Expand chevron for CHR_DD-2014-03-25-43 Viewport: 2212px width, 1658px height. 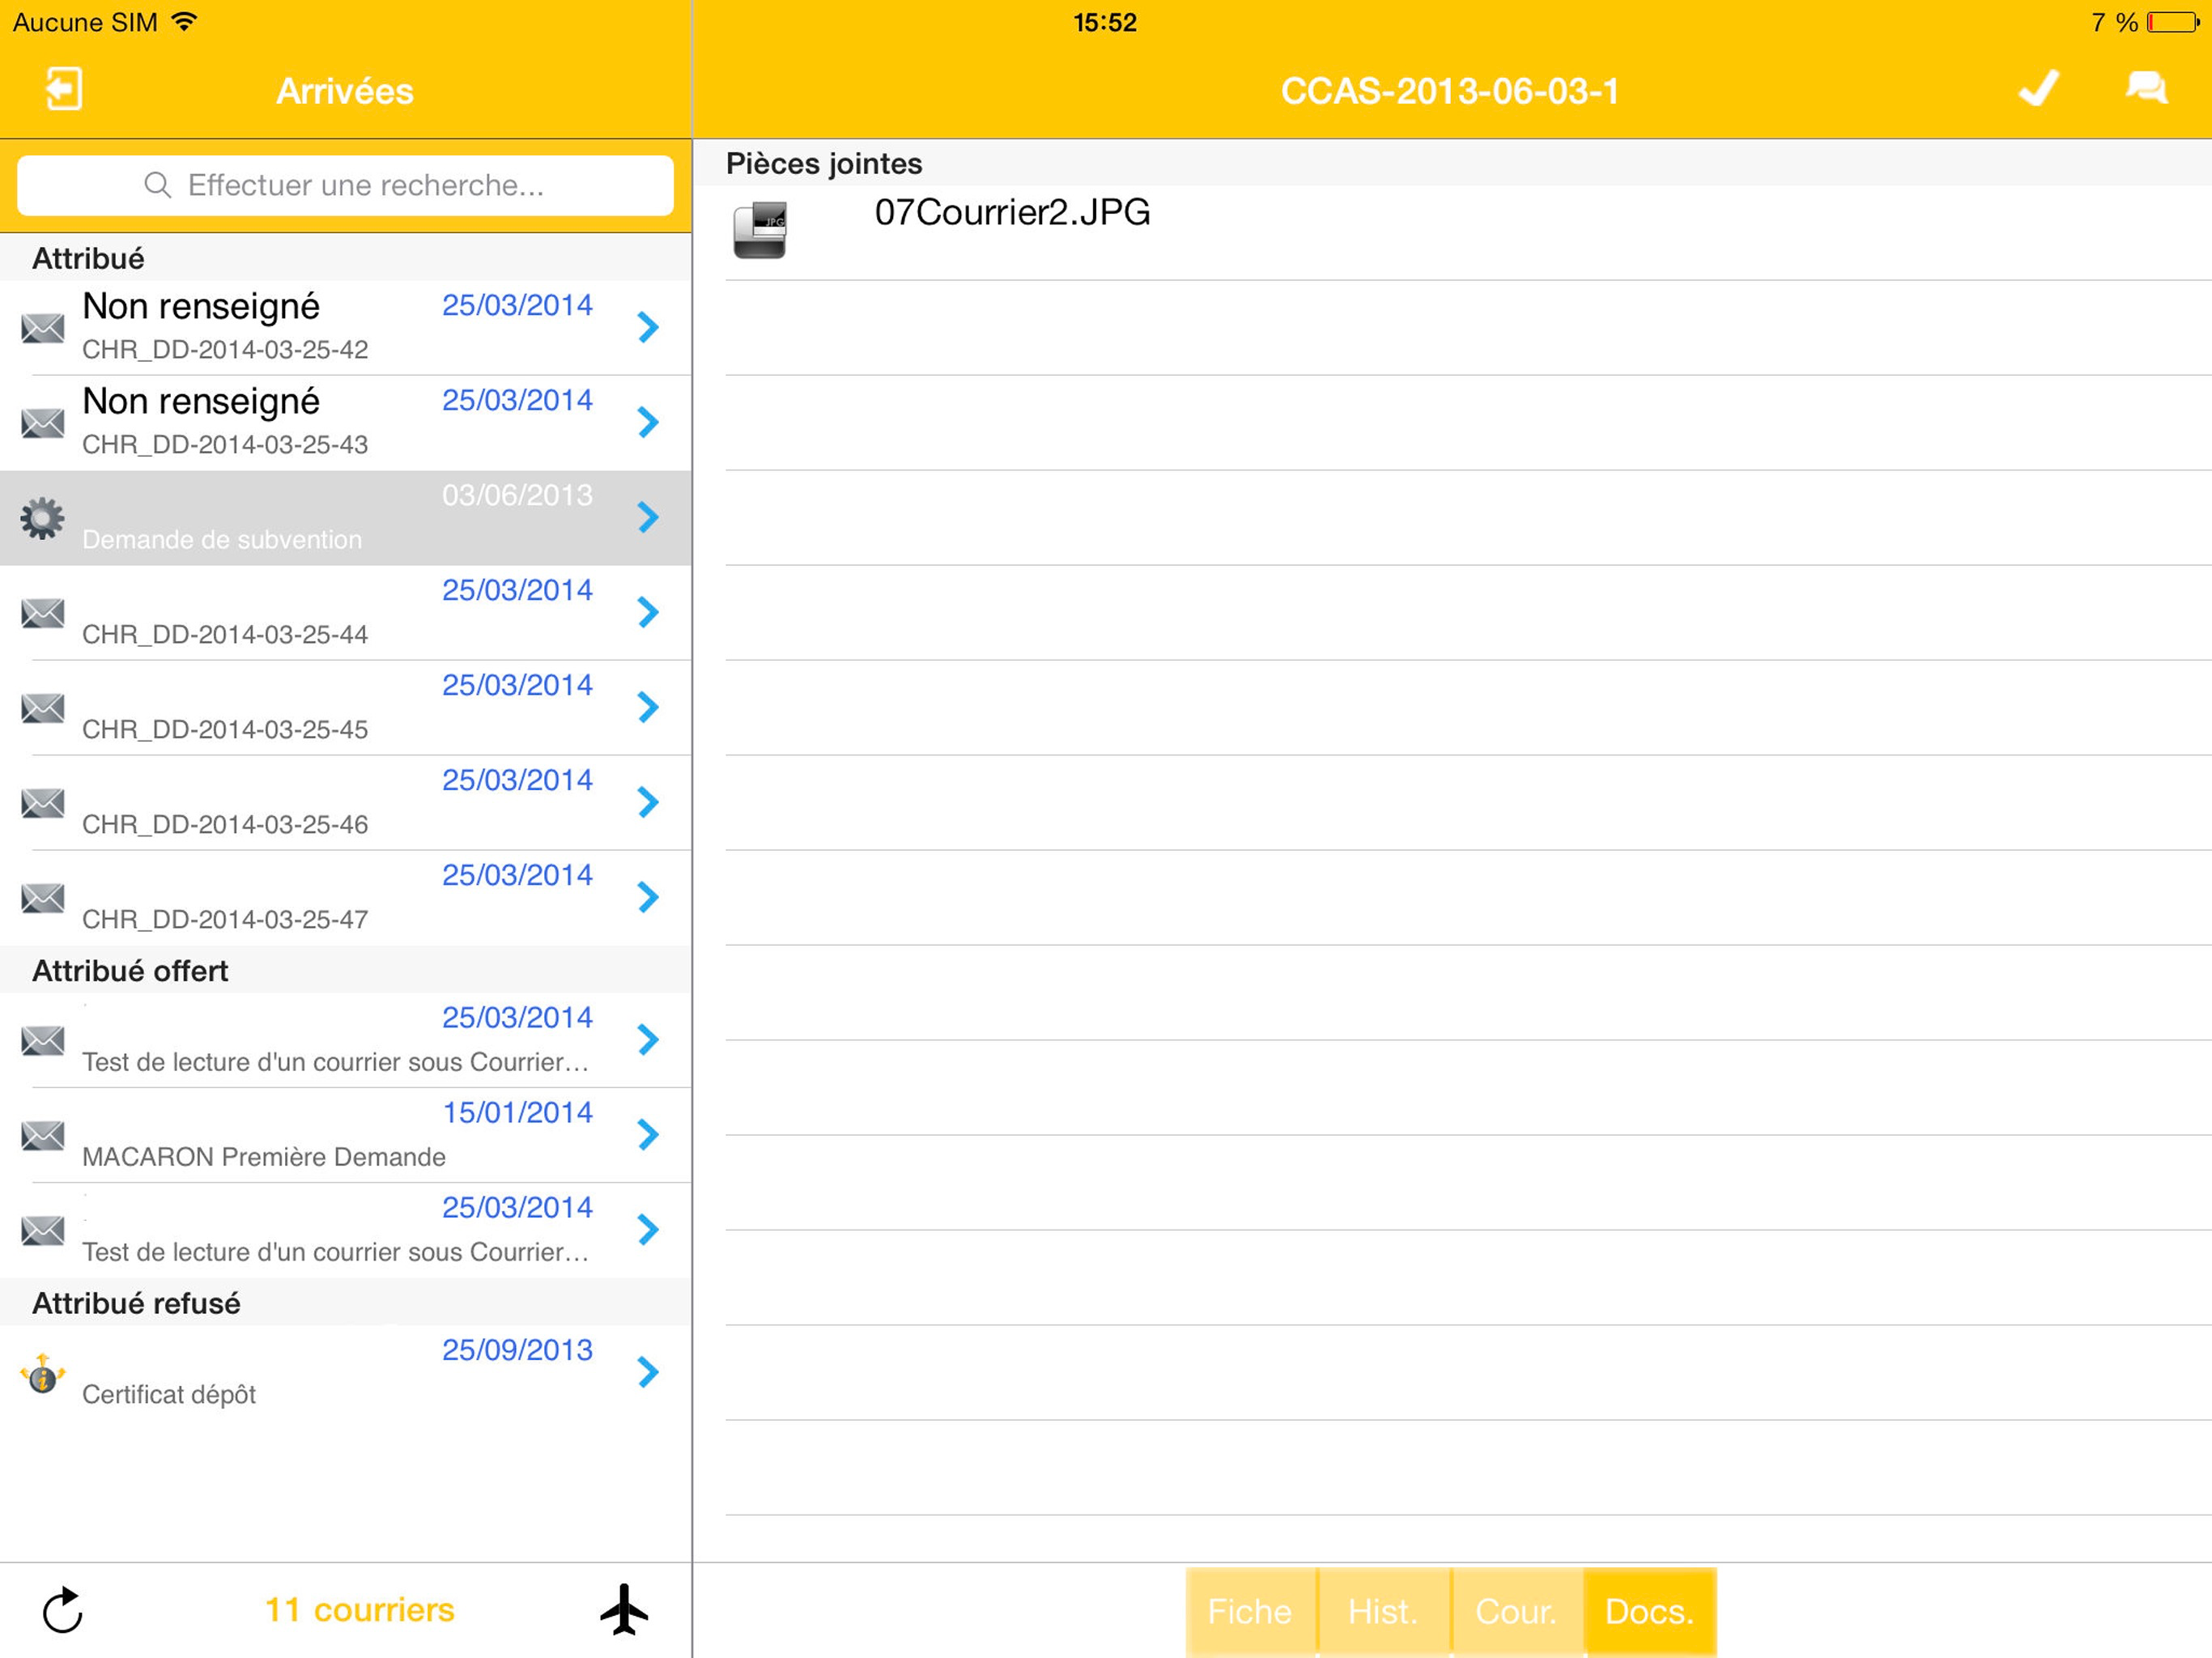pyautogui.click(x=648, y=422)
